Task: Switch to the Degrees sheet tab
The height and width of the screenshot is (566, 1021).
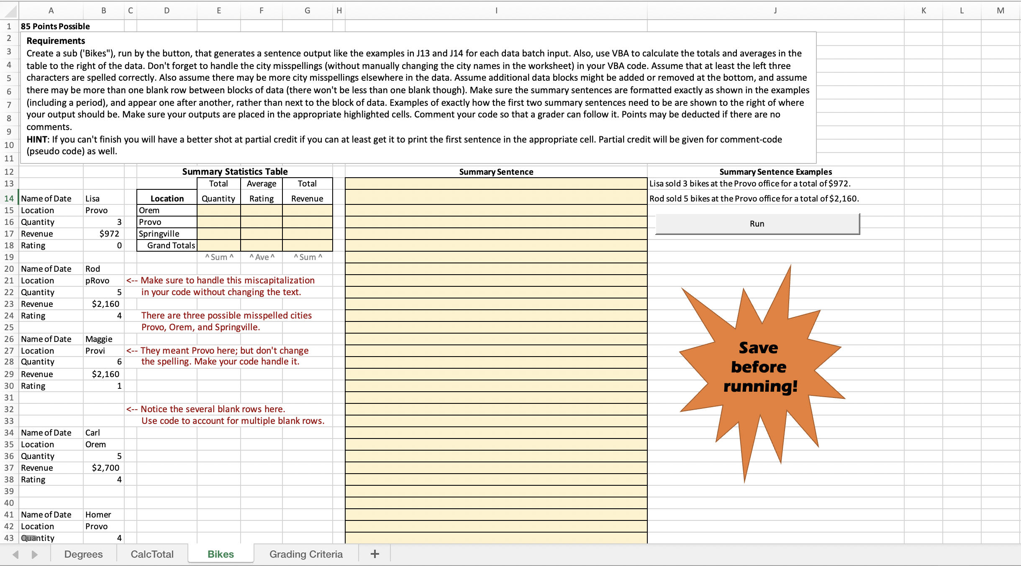Action: coord(83,554)
